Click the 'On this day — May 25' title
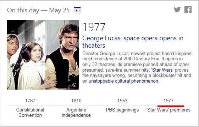Screen dimensions: 199x127 38,10
